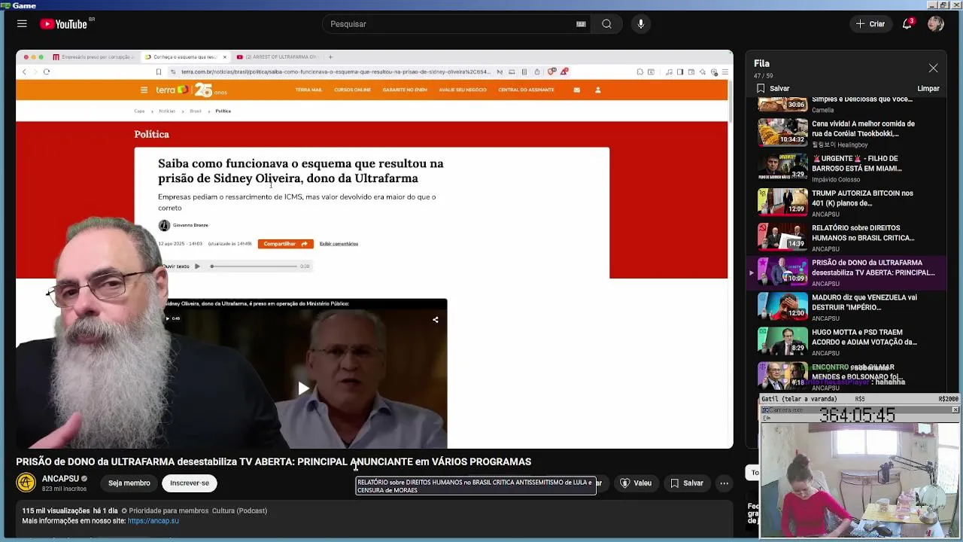Open the account avatar menu
Viewport: 963px width, 542px height.
point(936,24)
